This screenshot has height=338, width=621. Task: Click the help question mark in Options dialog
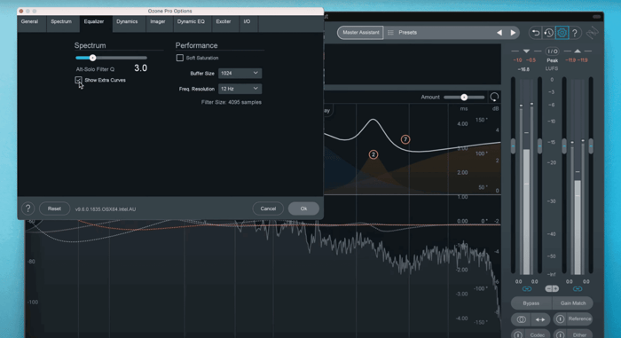click(28, 208)
